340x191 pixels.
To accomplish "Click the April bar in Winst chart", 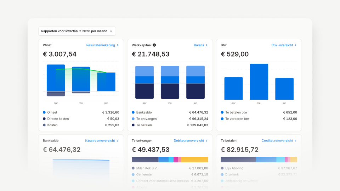I will click(56, 80).
